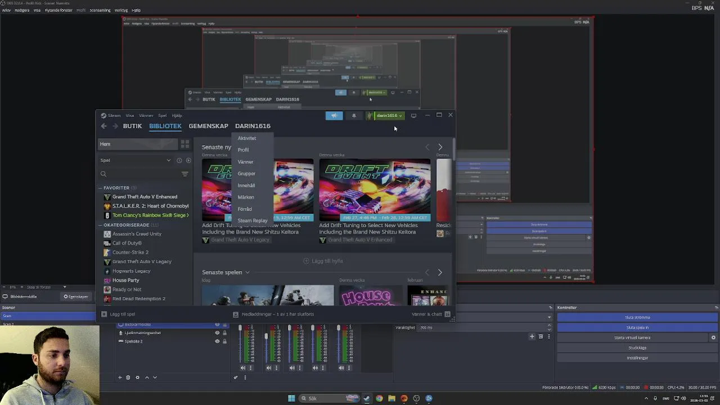Mute the third audio mixer channel

click(292, 368)
